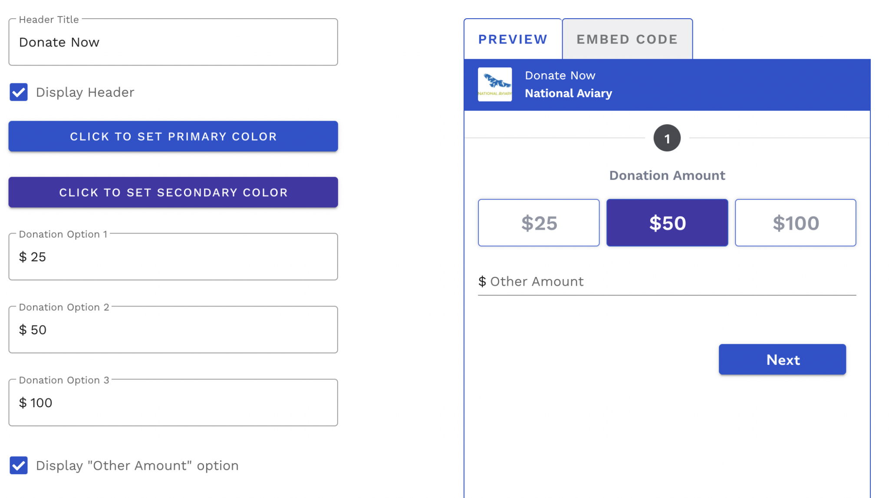Click the Donate Now header text
889x498 pixels.
coord(560,75)
